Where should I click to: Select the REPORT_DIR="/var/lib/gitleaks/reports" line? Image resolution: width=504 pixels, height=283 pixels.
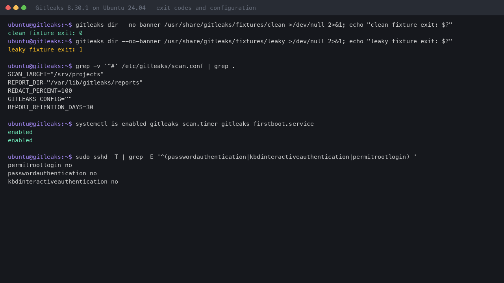coord(75,83)
